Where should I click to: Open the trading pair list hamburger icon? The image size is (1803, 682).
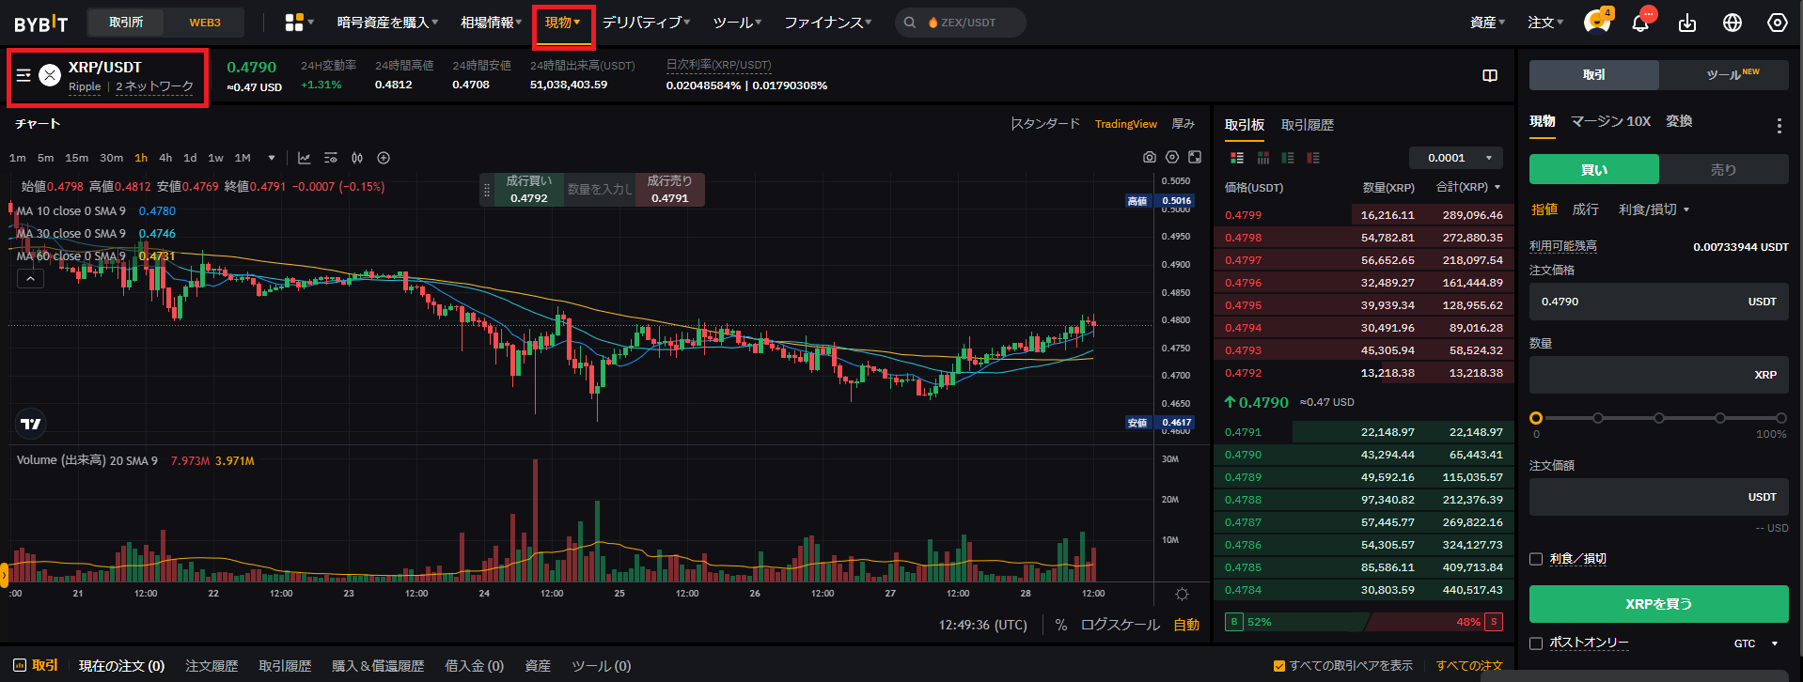click(24, 75)
